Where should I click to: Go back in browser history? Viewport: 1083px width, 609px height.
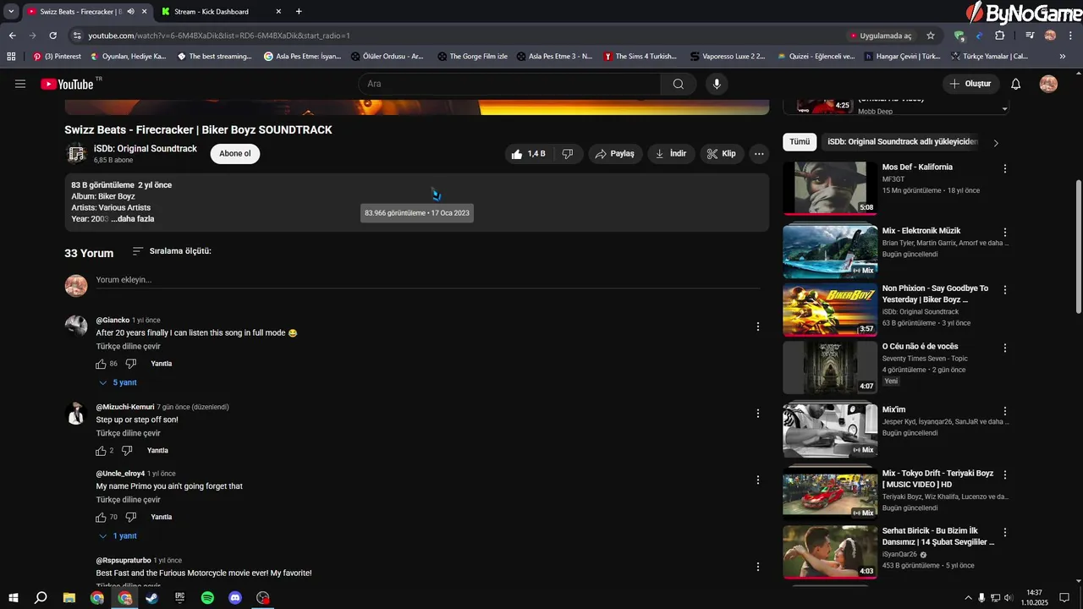click(13, 36)
